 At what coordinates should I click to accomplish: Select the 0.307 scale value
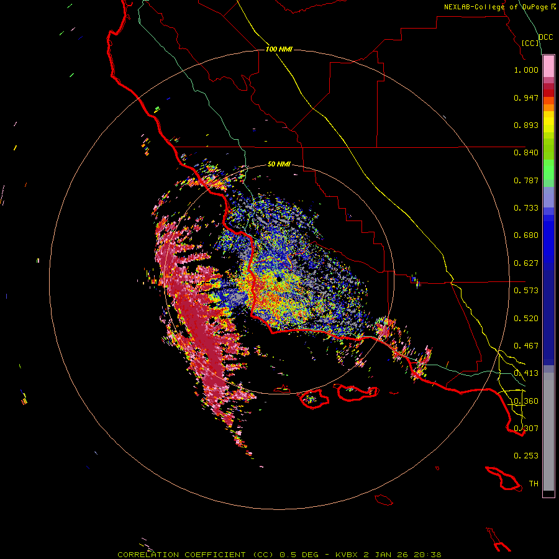point(526,428)
